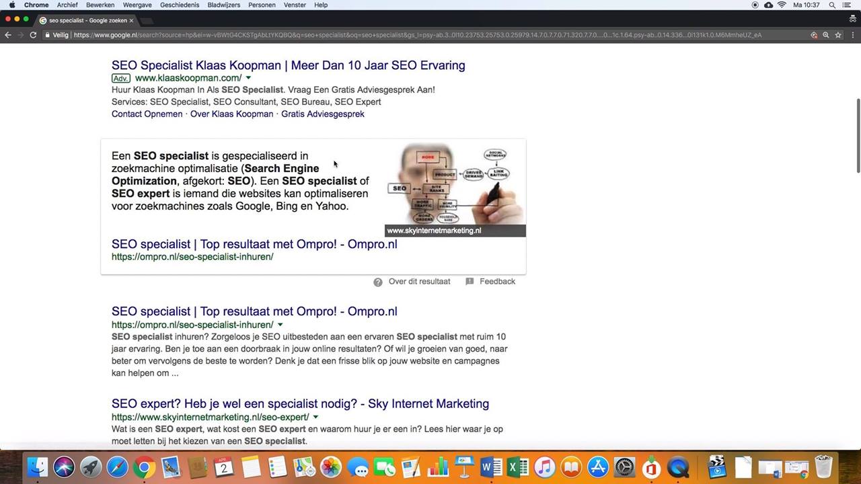Image resolution: width=861 pixels, height=484 pixels.
Task: Click the page's vertical scrollbar thumb
Action: click(858, 135)
